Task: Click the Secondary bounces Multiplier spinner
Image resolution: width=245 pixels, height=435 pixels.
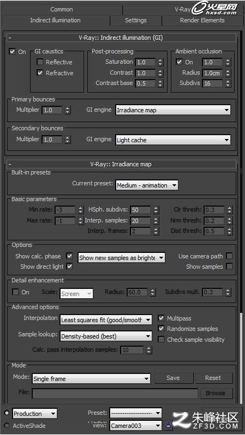Action: [x=68, y=140]
